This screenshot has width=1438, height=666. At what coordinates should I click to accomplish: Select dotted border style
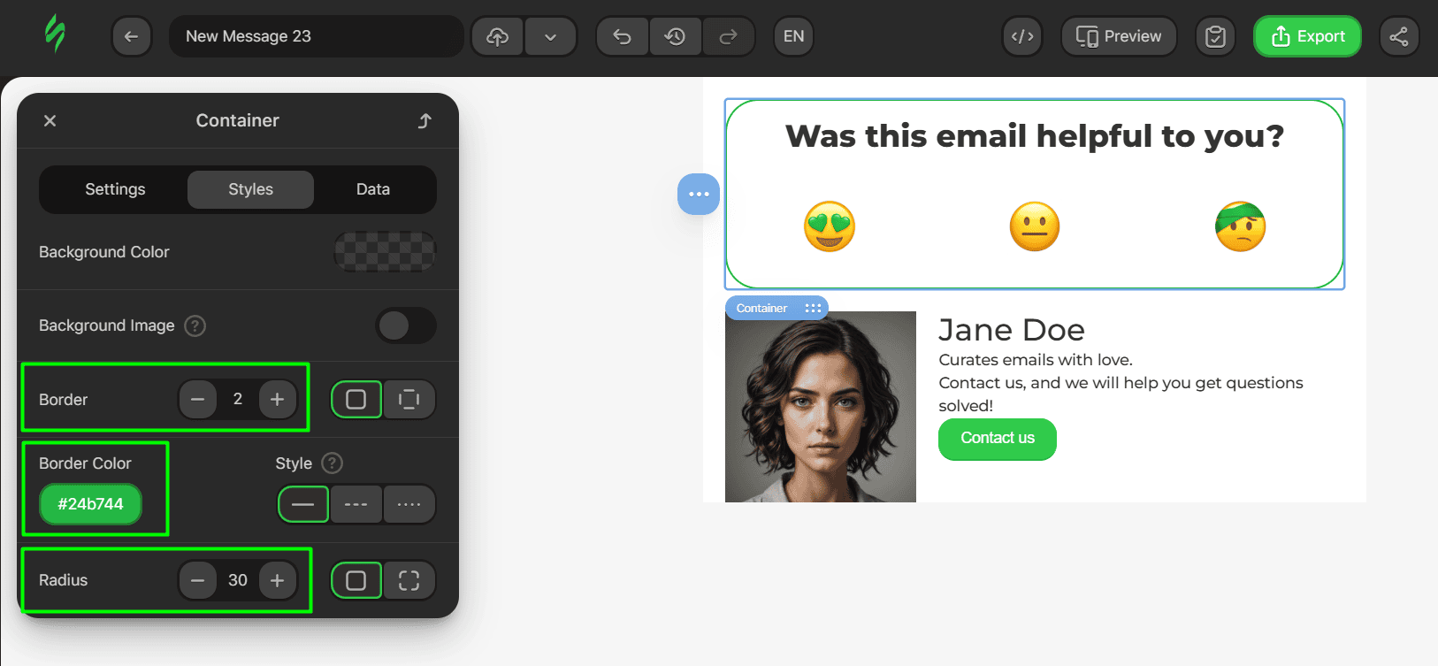point(409,504)
